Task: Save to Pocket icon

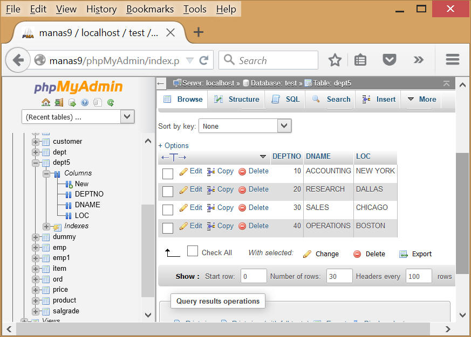Action: point(390,60)
